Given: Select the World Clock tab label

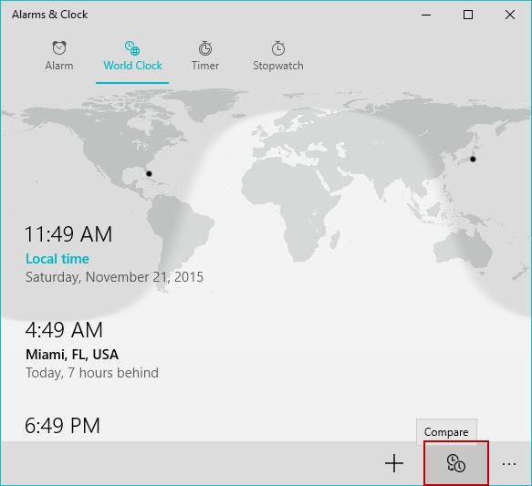Looking at the screenshot, I should (x=132, y=66).
